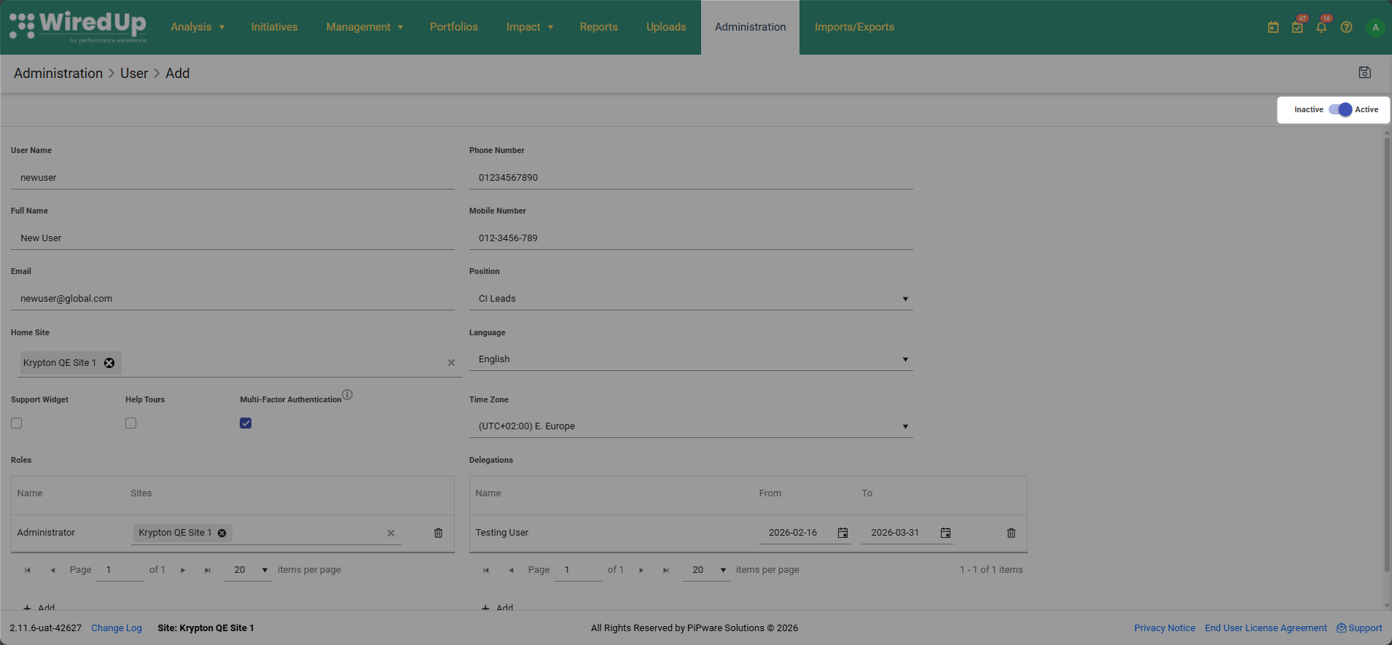Go to first page in Delegations pager
This screenshot has width=1392, height=645.
[486, 570]
